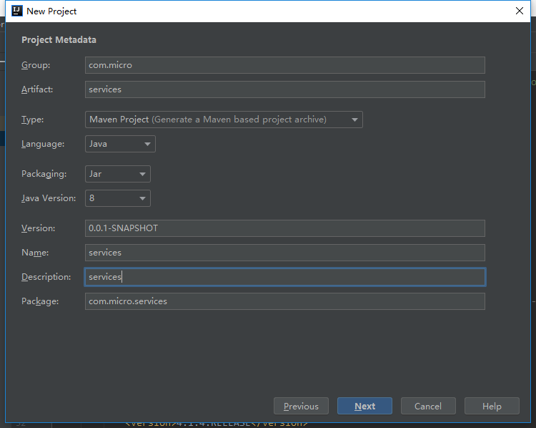
Task: Select the Name input field
Action: pos(284,253)
